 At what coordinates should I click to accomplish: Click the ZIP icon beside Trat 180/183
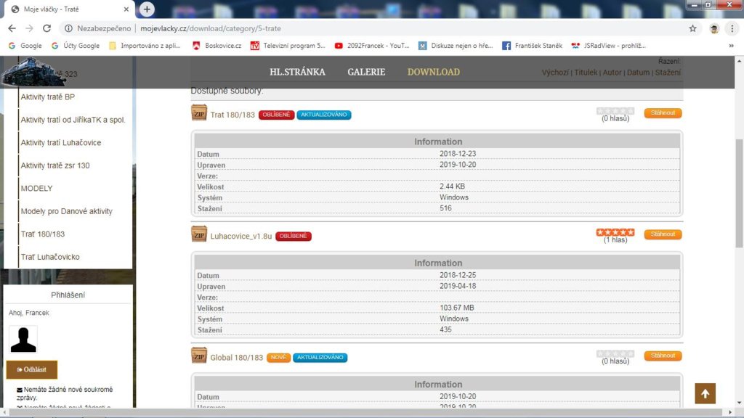[198, 113]
